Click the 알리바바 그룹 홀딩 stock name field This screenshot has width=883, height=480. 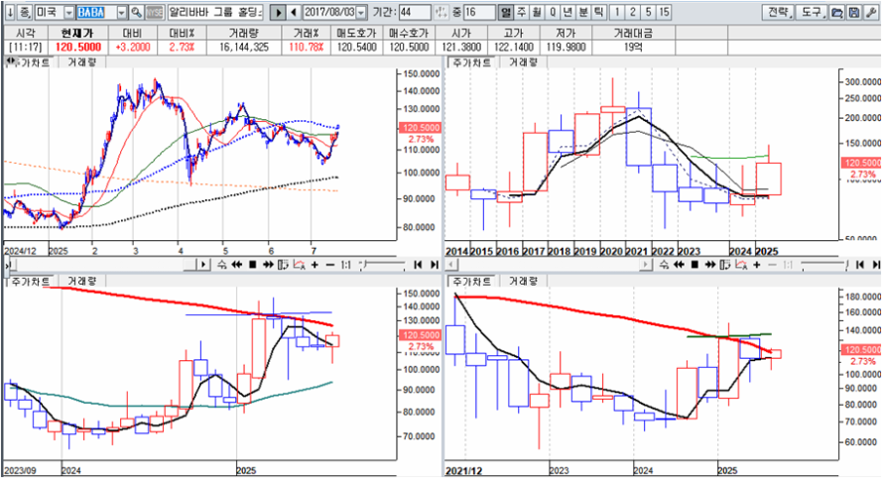click(x=215, y=12)
